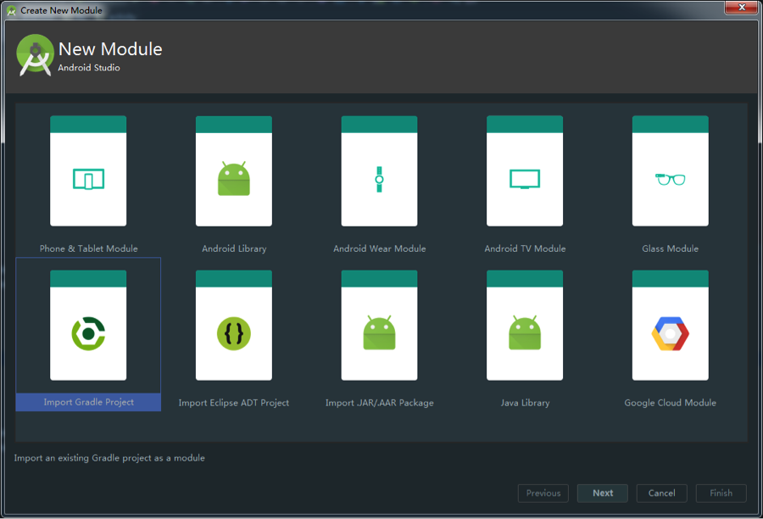Click the 'Import .JAR/.AAR Package' label

coord(379,403)
